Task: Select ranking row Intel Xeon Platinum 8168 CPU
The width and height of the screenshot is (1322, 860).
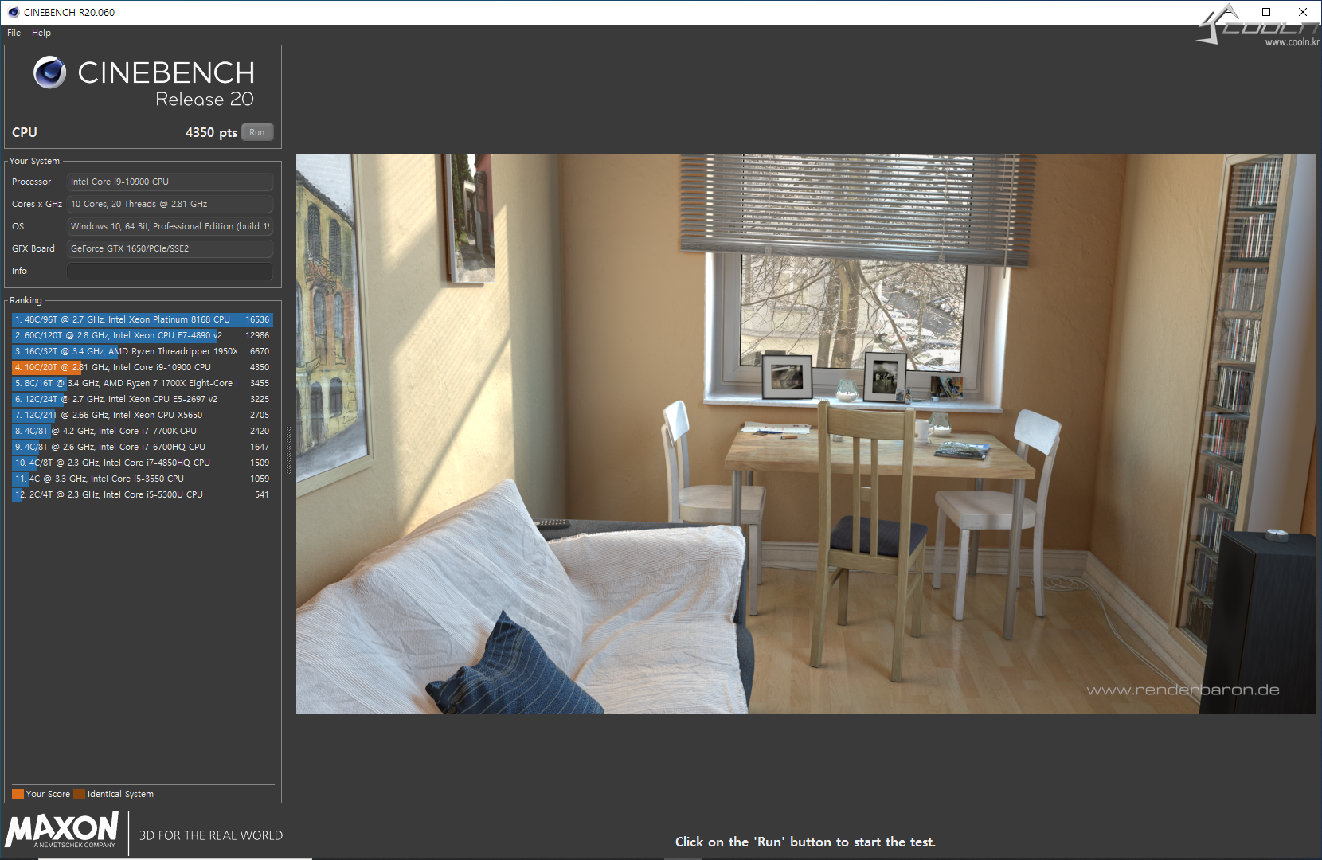Action: tap(143, 319)
